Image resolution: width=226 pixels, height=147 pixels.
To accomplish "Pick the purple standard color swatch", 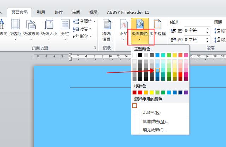I will pyautogui.click(x=186, y=92).
